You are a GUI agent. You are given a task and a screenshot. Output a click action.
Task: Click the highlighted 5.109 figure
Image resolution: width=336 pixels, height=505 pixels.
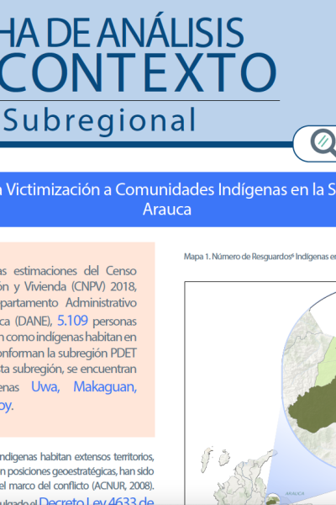[72, 321]
